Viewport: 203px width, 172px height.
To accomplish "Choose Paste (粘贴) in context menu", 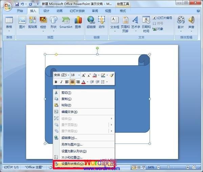I will [x=84, y=105].
